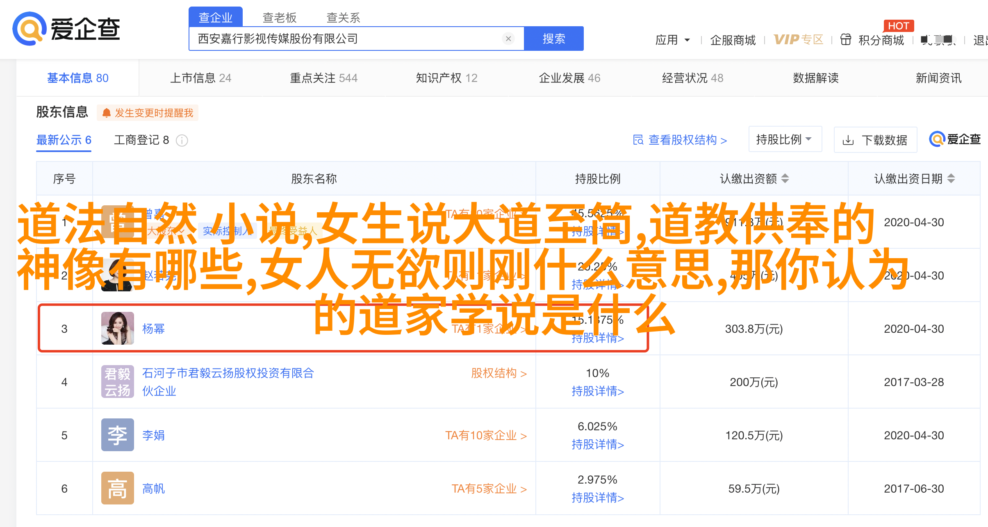Click the 李 avatar icon
The width and height of the screenshot is (988, 527).
click(x=118, y=435)
